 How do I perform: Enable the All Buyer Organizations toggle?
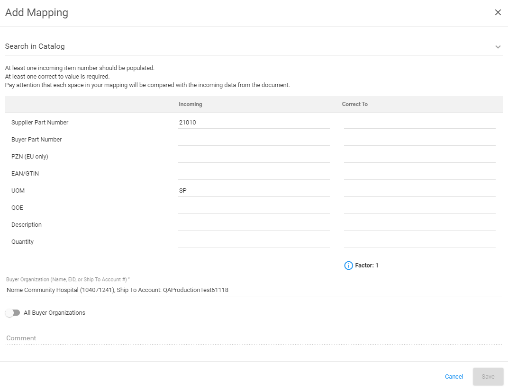coord(13,312)
